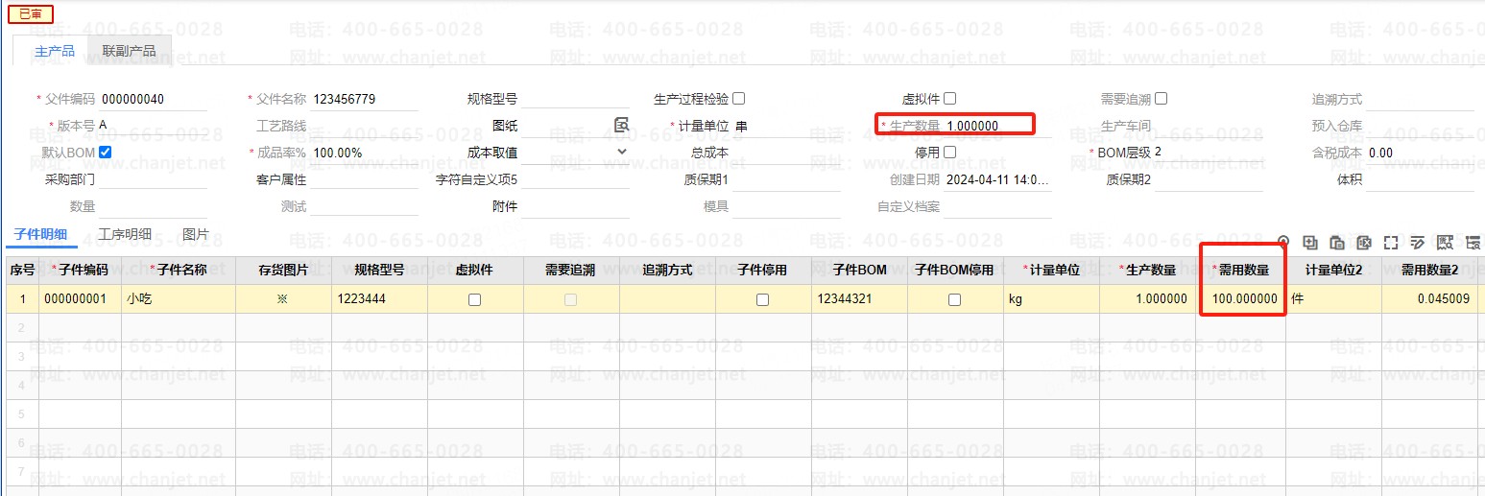Select the 件 unit-2 cell
Screen dimensions: 1485x496
tap(1333, 299)
